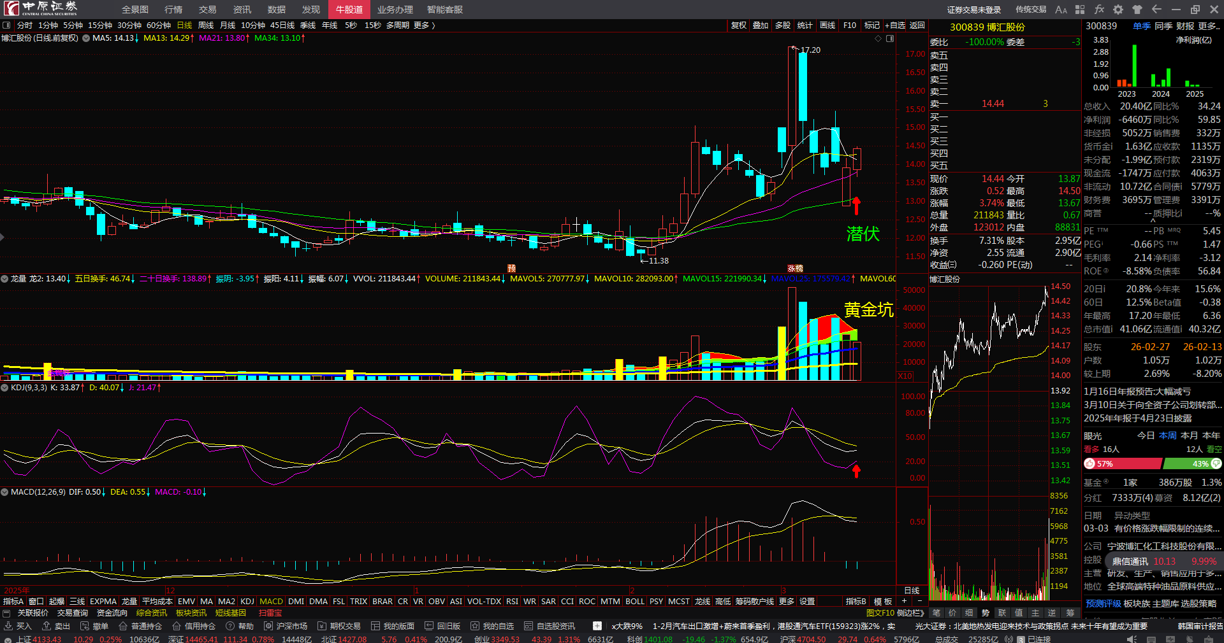Viewport: 1224px width, 643px height.
Task: Click the cancel order (撤单) icon
Action: 85,626
